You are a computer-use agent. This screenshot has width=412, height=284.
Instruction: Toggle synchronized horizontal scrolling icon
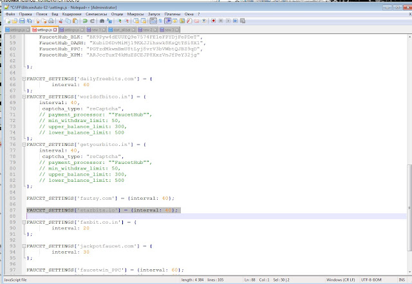coord(143,21)
